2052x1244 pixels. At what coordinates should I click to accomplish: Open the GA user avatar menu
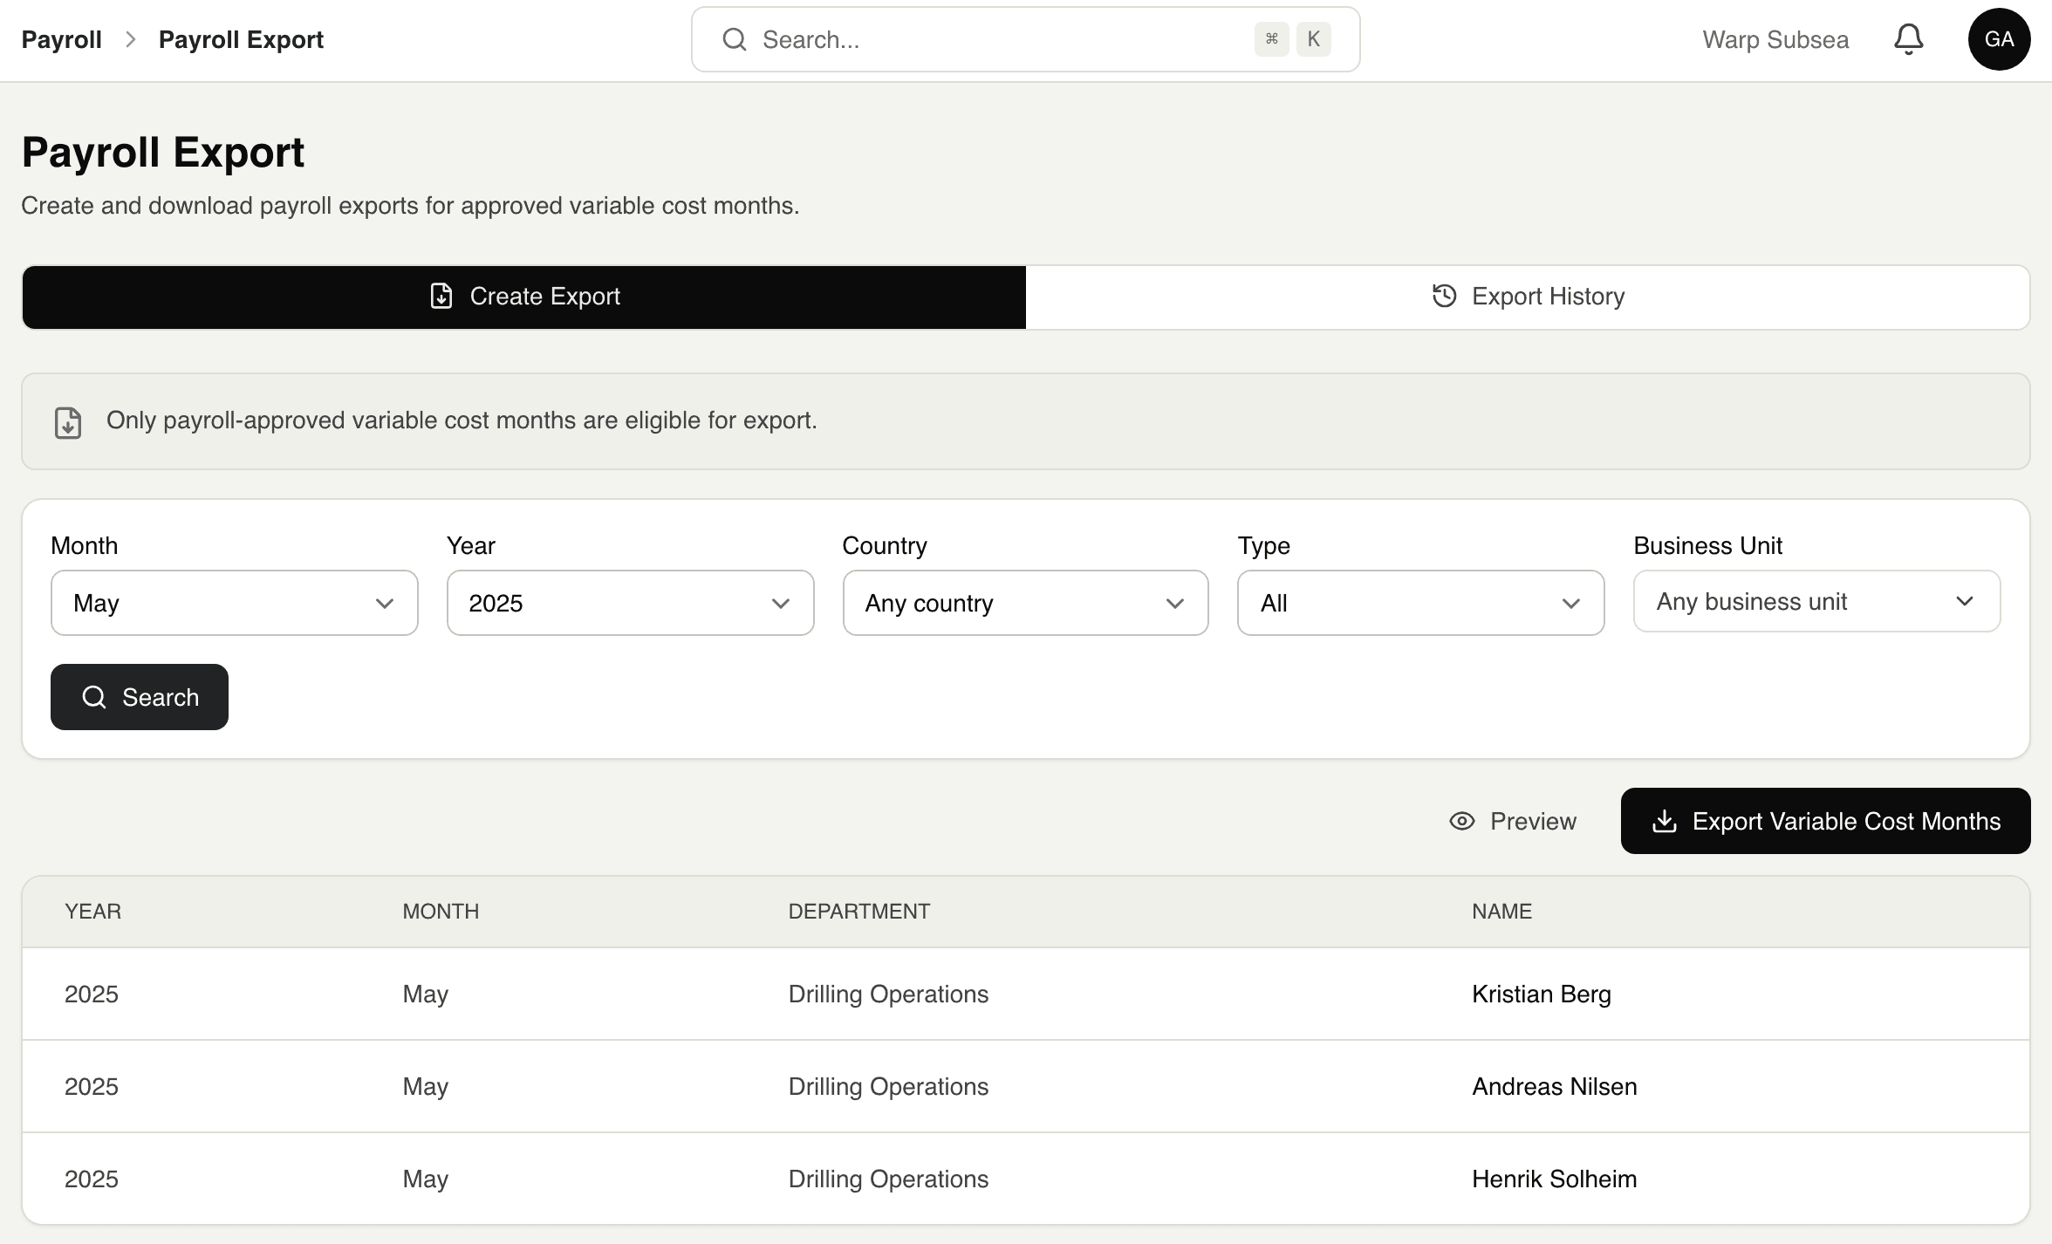(1999, 39)
